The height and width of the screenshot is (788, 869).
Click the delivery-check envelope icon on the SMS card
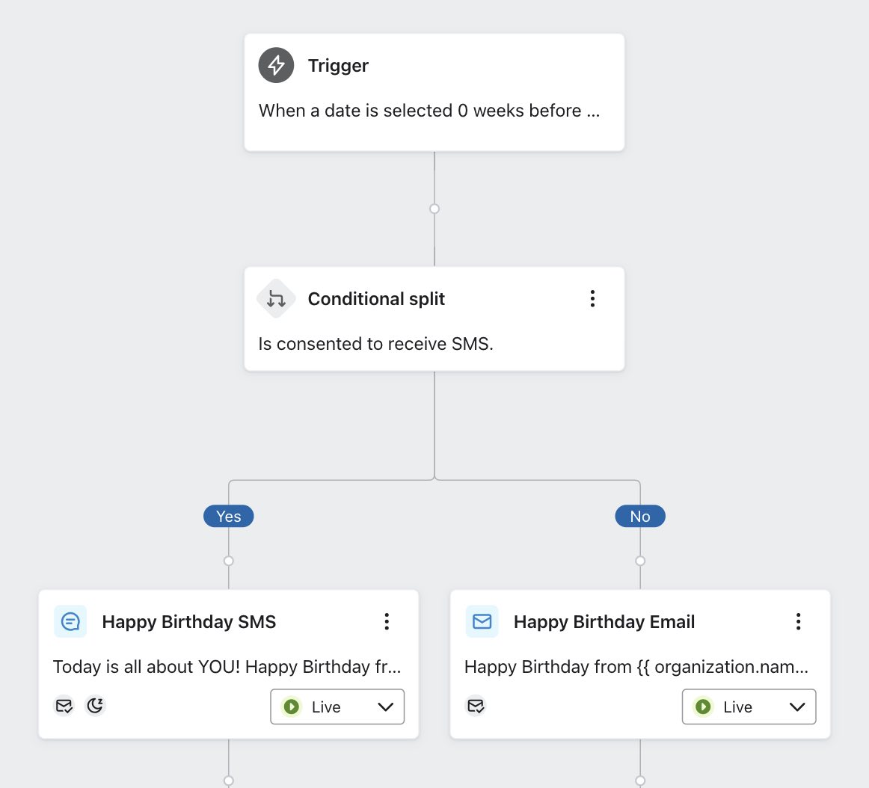64,705
